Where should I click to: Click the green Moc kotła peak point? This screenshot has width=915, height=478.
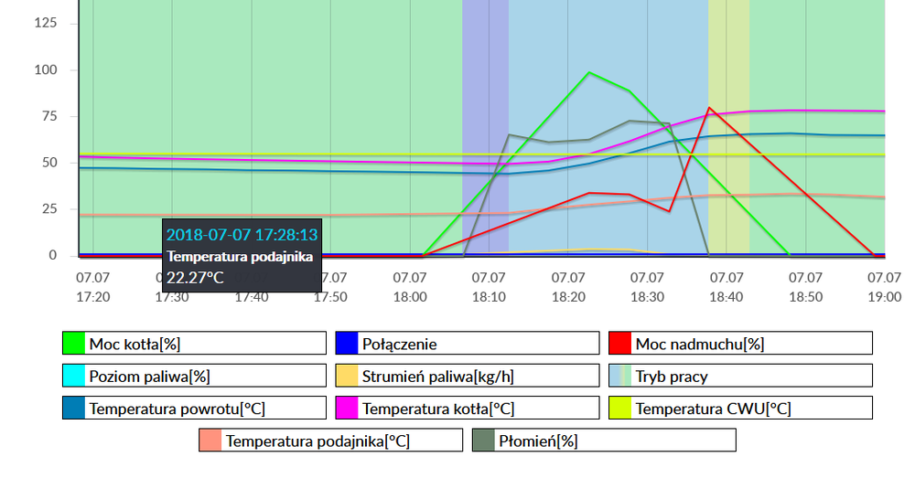(588, 72)
